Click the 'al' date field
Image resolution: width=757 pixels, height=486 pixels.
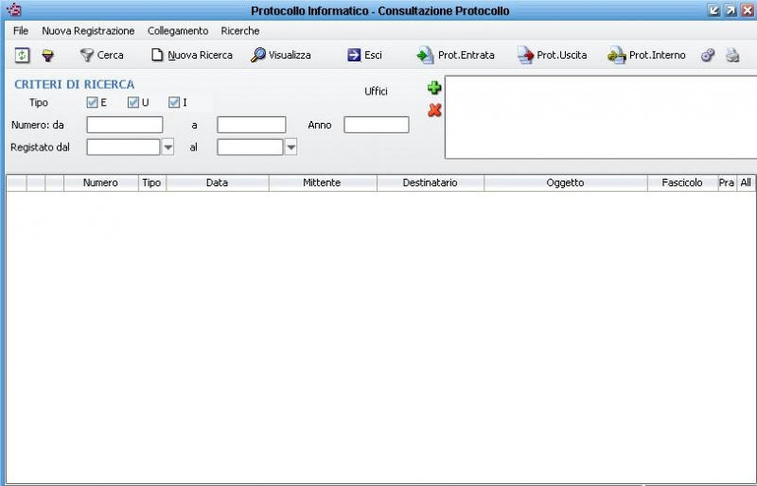[x=250, y=148]
